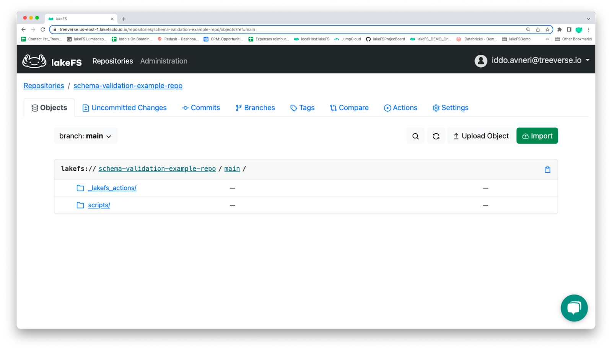The width and height of the screenshot is (612, 351).
Task: Open the Branches tab
Action: 255,108
